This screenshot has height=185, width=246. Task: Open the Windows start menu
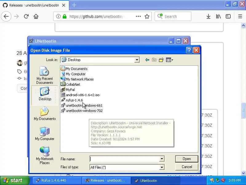tap(14, 180)
